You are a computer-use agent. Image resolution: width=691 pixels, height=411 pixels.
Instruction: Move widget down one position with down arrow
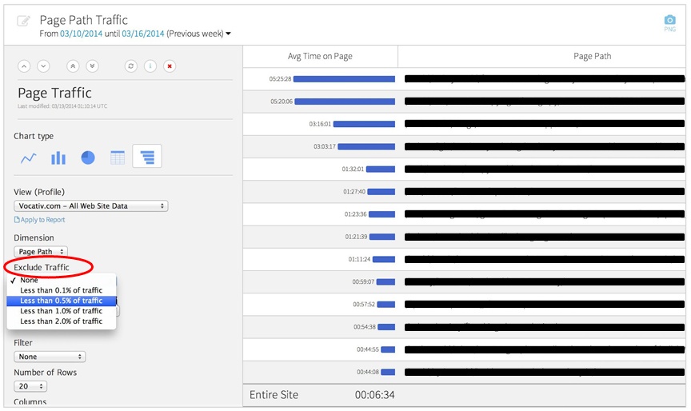[43, 66]
